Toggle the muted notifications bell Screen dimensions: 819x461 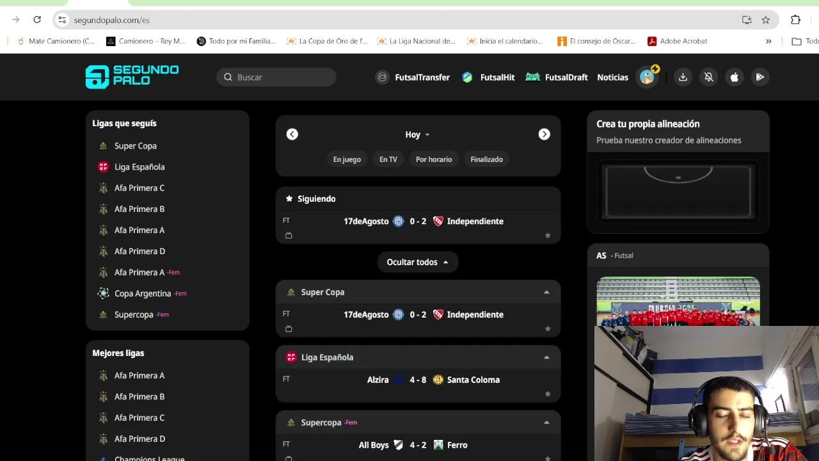708,77
